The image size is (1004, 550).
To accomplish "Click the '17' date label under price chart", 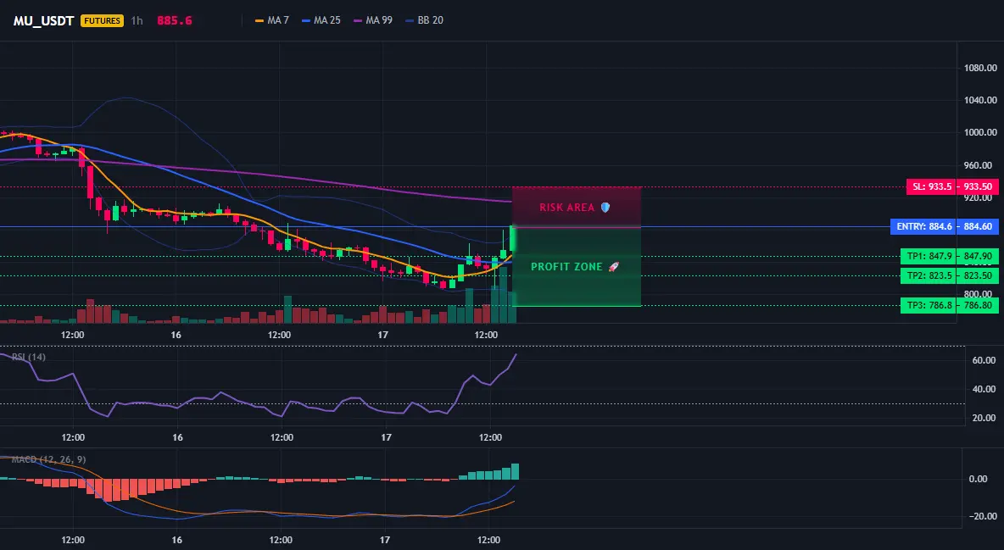I will (x=383, y=335).
